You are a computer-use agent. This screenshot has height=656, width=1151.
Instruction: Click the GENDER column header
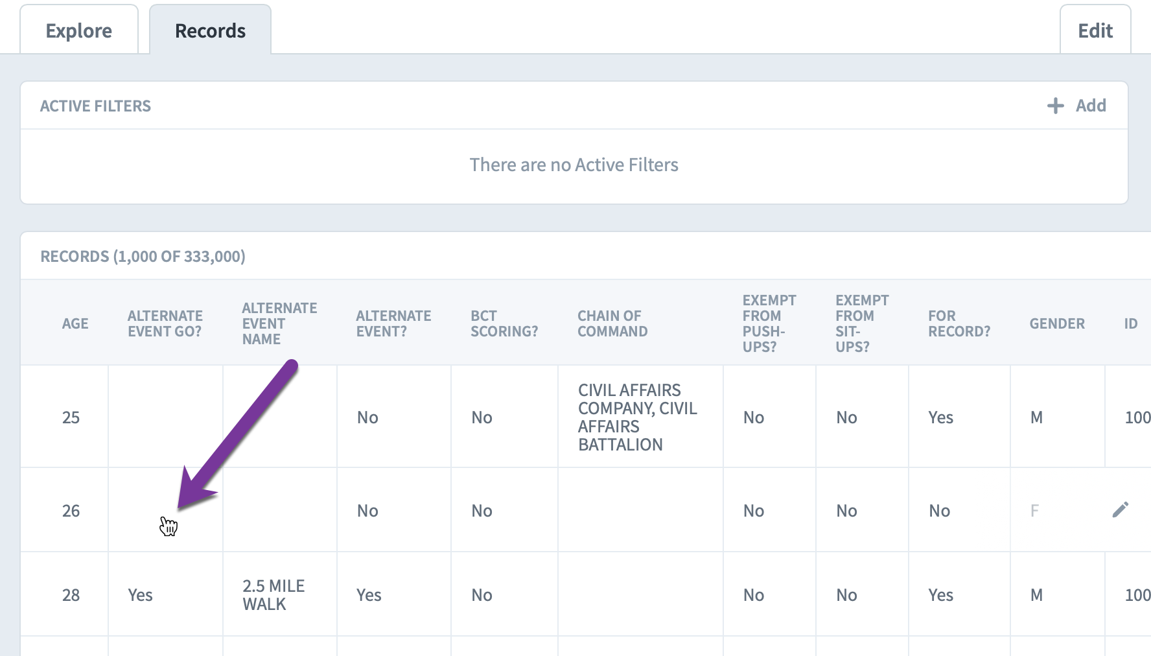1057,323
